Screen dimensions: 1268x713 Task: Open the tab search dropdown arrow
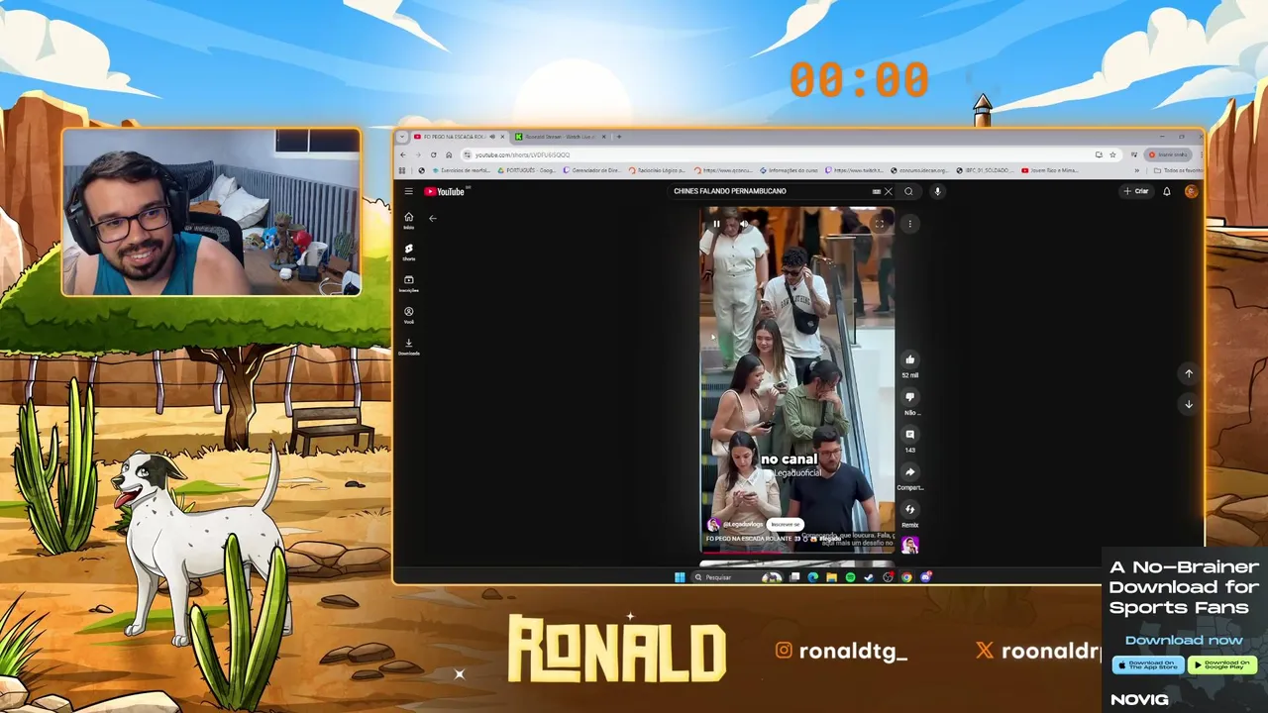pyautogui.click(x=402, y=137)
